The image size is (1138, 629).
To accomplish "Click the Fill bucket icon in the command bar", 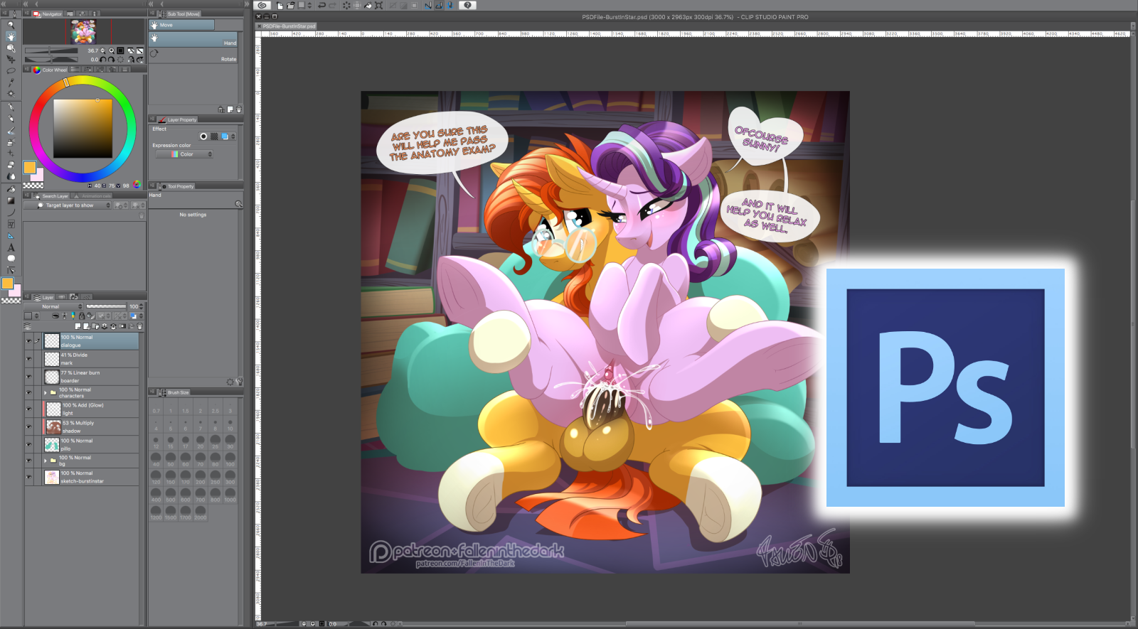I will [x=368, y=5].
